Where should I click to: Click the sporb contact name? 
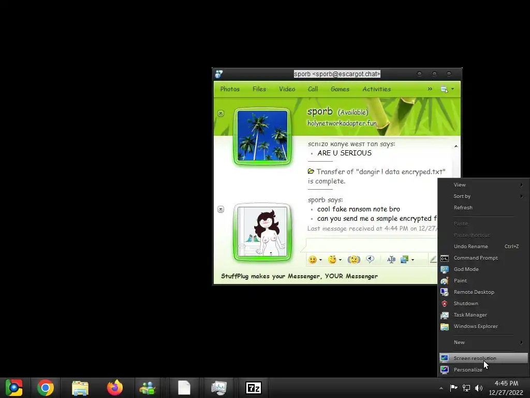coord(320,111)
